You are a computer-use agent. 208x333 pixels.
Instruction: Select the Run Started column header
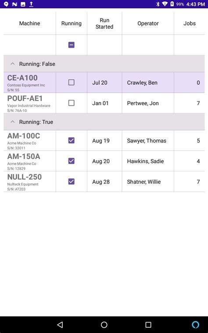click(x=104, y=23)
